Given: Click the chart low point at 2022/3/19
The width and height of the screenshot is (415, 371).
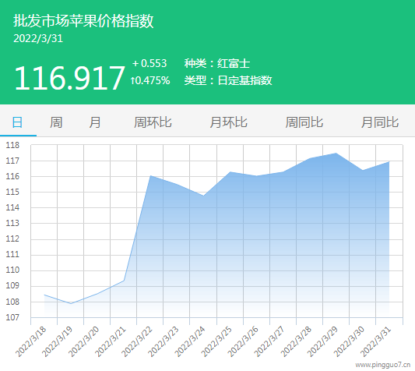Looking at the screenshot, I should click(71, 303).
